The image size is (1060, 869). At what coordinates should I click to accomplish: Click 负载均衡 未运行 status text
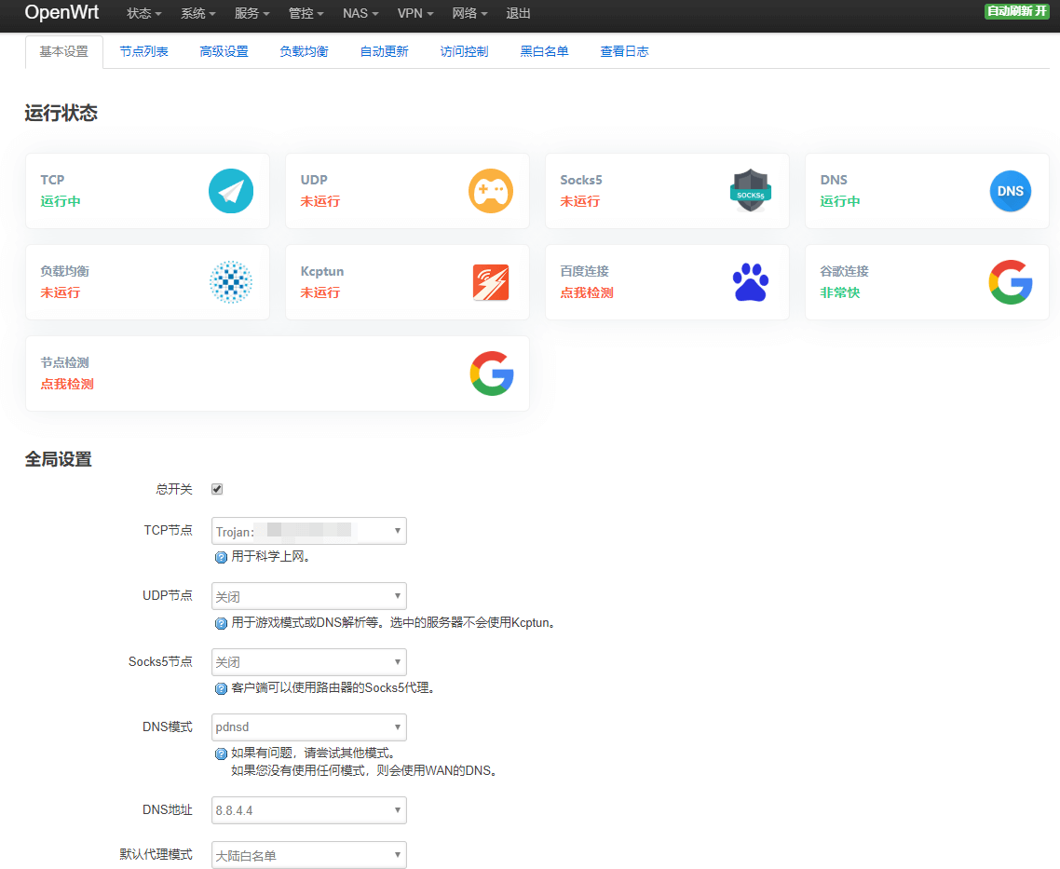pos(61,292)
